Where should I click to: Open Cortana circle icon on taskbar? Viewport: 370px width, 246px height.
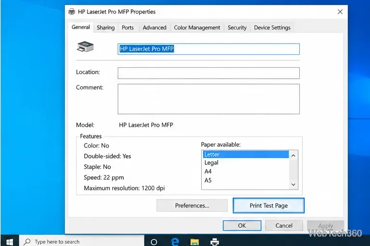(154, 242)
